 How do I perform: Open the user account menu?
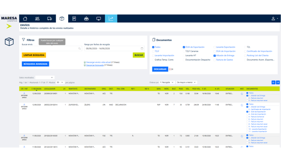274,18
